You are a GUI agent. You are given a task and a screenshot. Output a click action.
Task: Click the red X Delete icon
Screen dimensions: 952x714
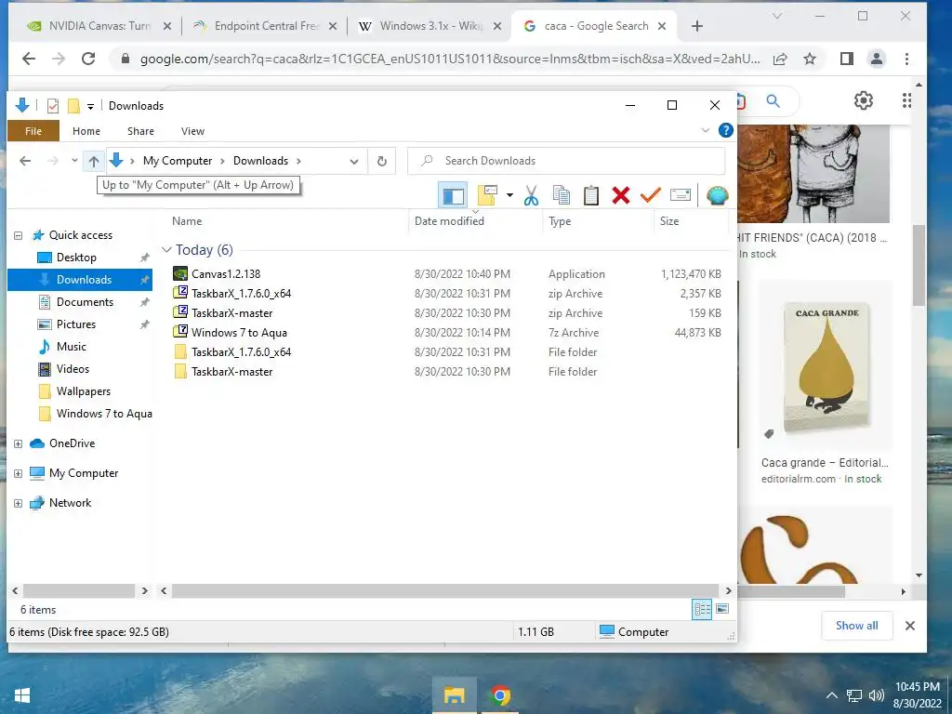[x=620, y=195]
